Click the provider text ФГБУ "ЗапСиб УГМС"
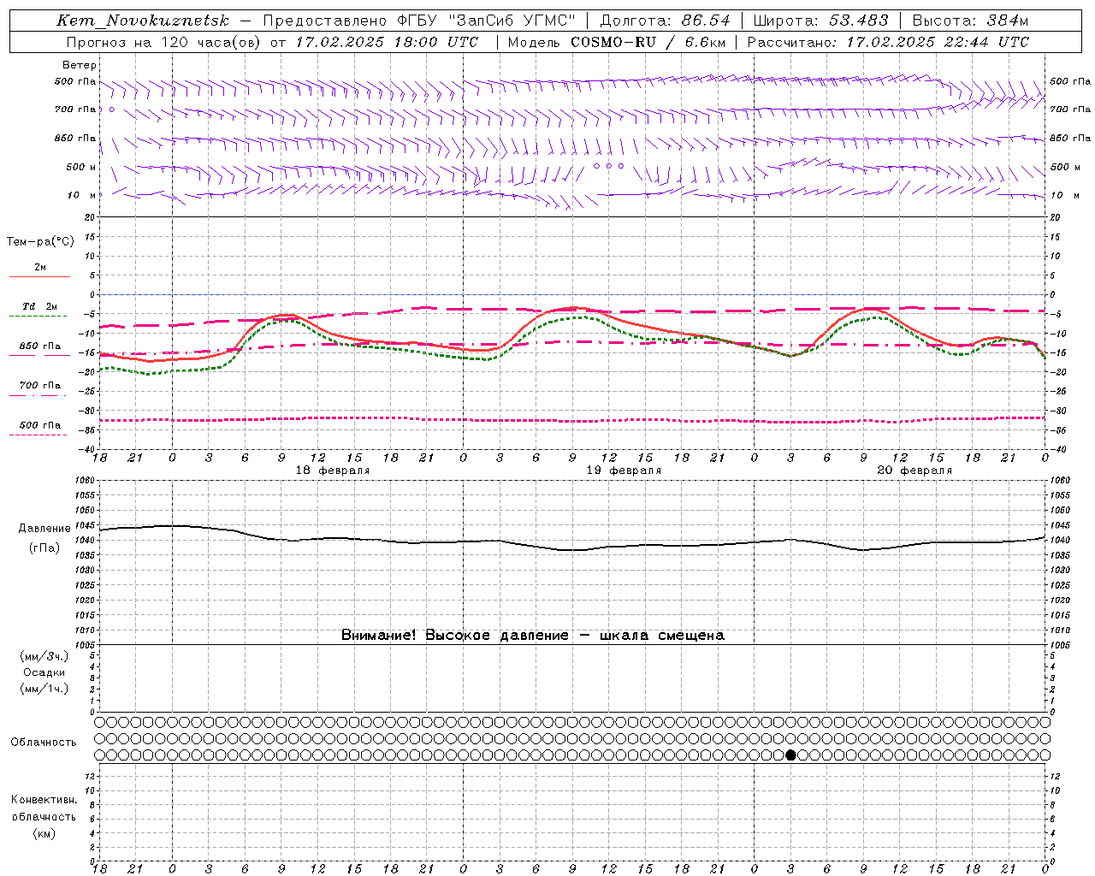 tap(487, 21)
